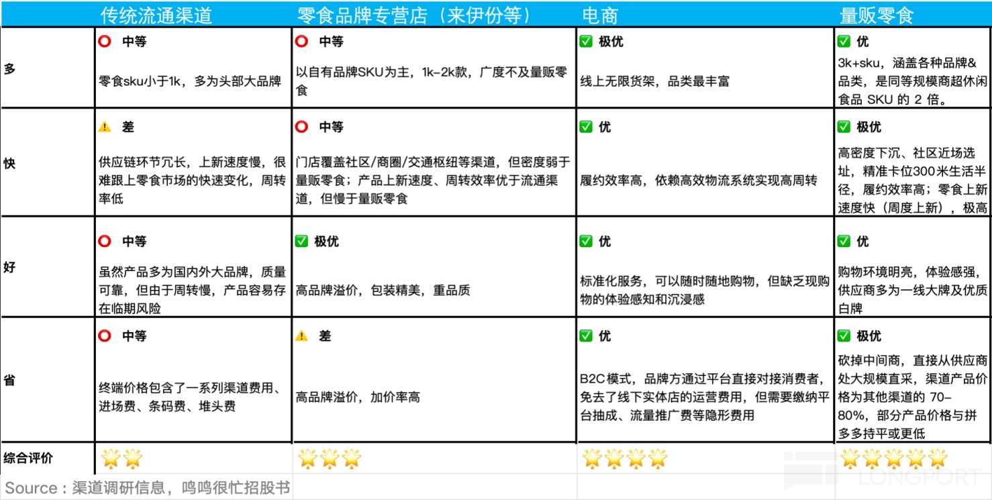
Task: Click the 多 row label
Action: click(9, 68)
